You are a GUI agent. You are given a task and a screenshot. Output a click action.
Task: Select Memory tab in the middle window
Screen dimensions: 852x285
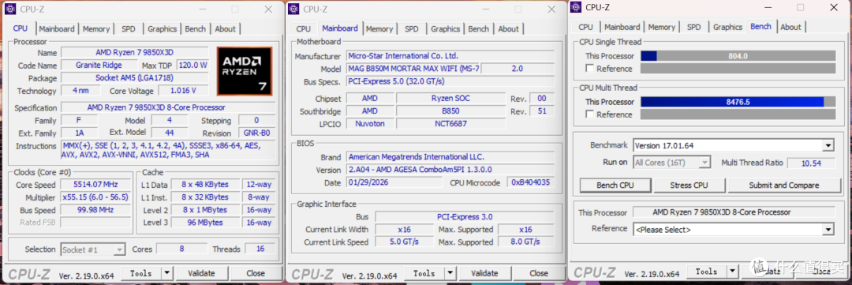click(379, 29)
